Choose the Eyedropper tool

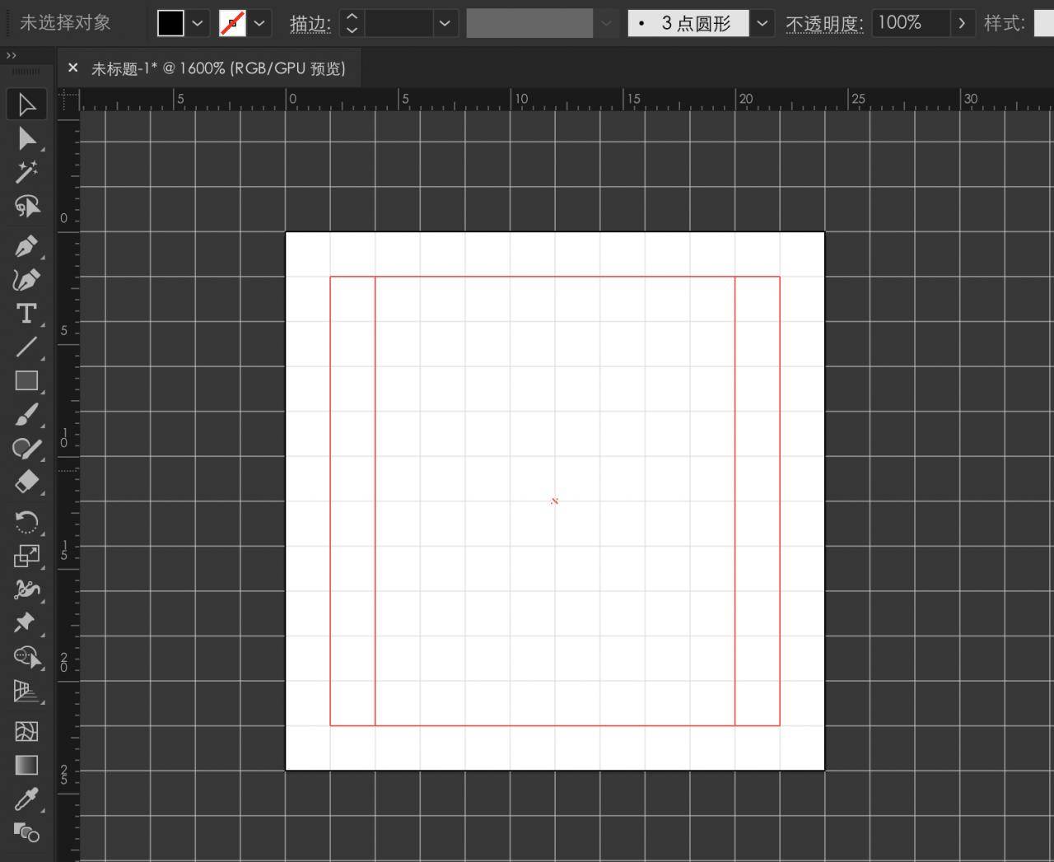point(26,799)
